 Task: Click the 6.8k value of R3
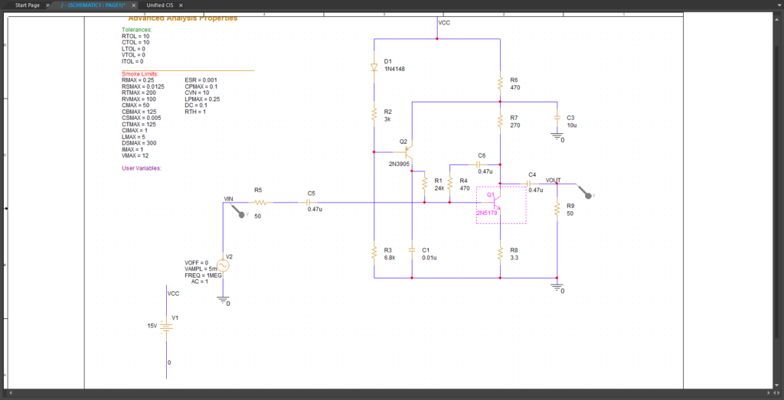click(x=390, y=258)
